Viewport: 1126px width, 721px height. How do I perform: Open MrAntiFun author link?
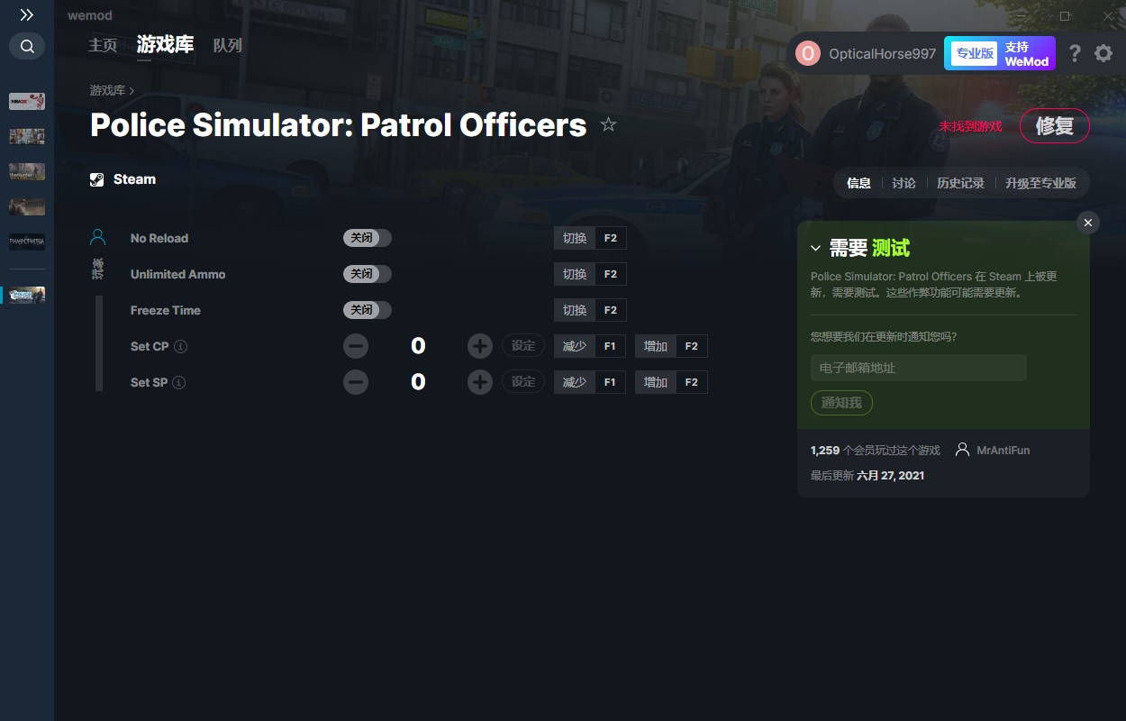pyautogui.click(x=1003, y=450)
